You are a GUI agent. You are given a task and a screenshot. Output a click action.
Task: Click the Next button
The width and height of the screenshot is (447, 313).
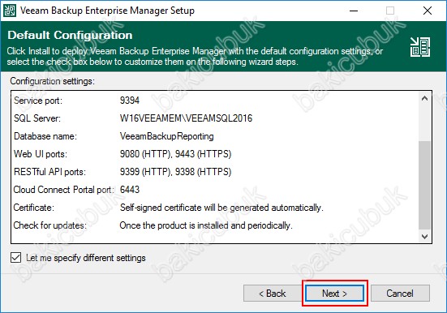point(335,293)
